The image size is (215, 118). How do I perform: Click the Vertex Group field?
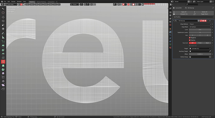pyautogui.click(x=199, y=57)
